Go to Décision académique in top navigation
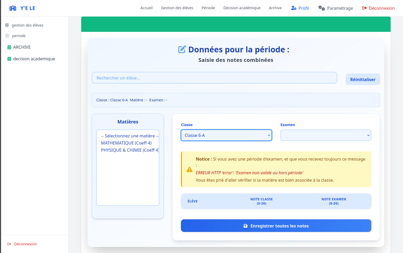Image resolution: width=403 pixels, height=253 pixels. (x=242, y=8)
